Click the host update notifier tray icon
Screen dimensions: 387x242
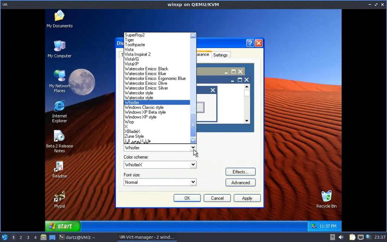pyautogui.click(x=368, y=237)
